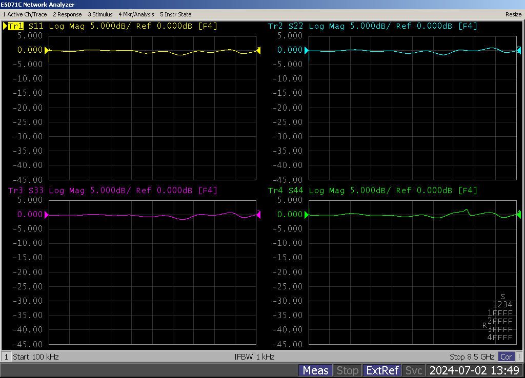Screen dimensions: 525x378
Task: Click the yellow reference marker left of S11
Action: (x=47, y=50)
